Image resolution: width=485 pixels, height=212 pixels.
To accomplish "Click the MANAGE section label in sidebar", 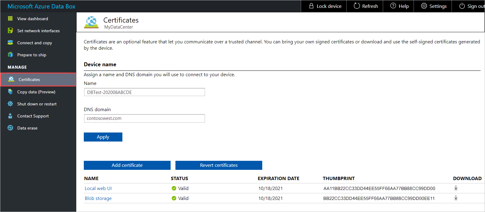I will click(x=17, y=67).
